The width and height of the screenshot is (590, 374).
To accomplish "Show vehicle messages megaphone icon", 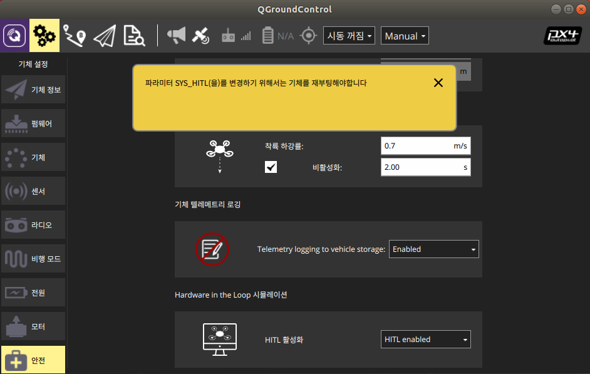I will (176, 36).
